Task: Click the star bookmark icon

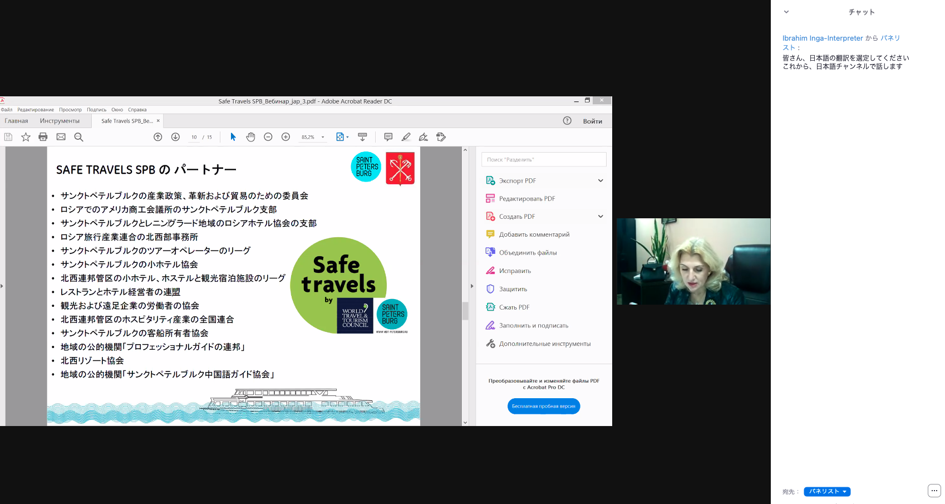Action: [x=26, y=137]
